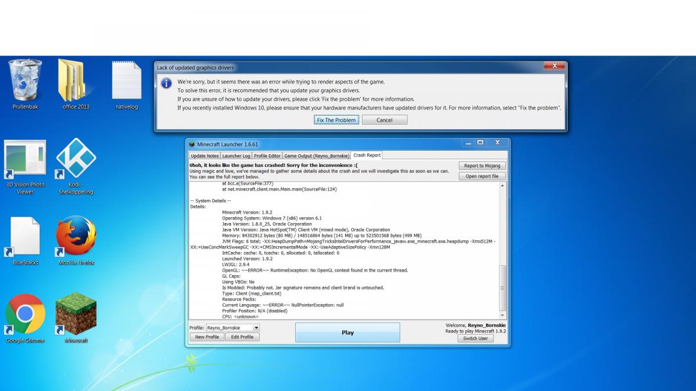Click the 'Launched Version: 1.9.2' line
The image size is (696, 391).
pos(247,259)
